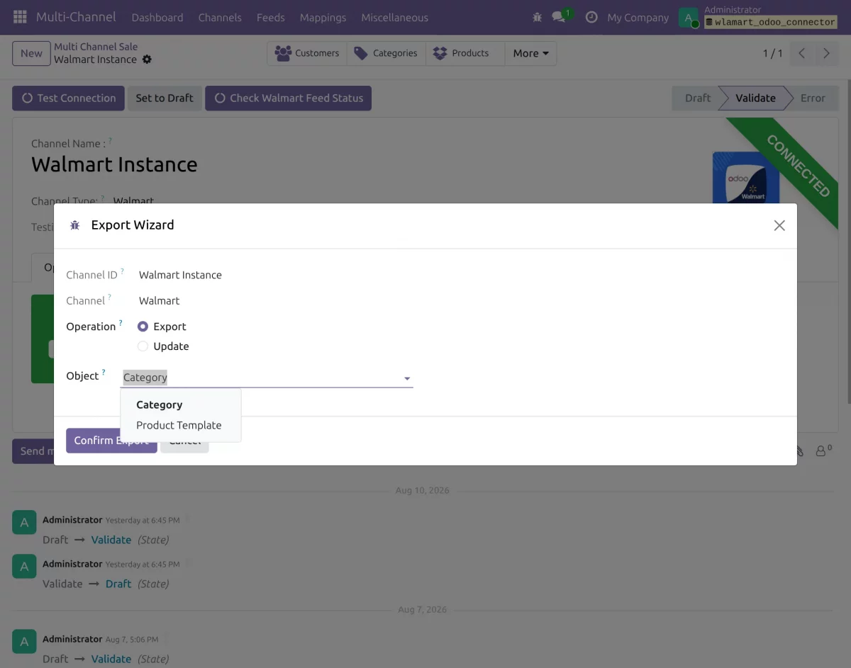Click the Walmart Instance channel ID value
Viewport: 851px width, 668px height.
point(180,275)
